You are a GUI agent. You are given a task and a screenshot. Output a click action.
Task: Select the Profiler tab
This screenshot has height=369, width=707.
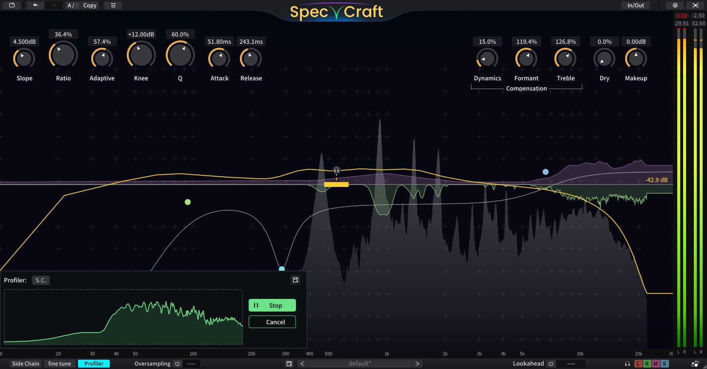coord(94,364)
